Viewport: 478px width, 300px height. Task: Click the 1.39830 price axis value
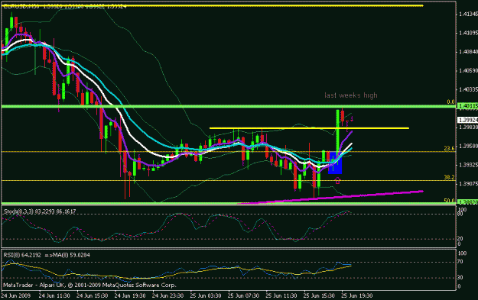(468, 127)
